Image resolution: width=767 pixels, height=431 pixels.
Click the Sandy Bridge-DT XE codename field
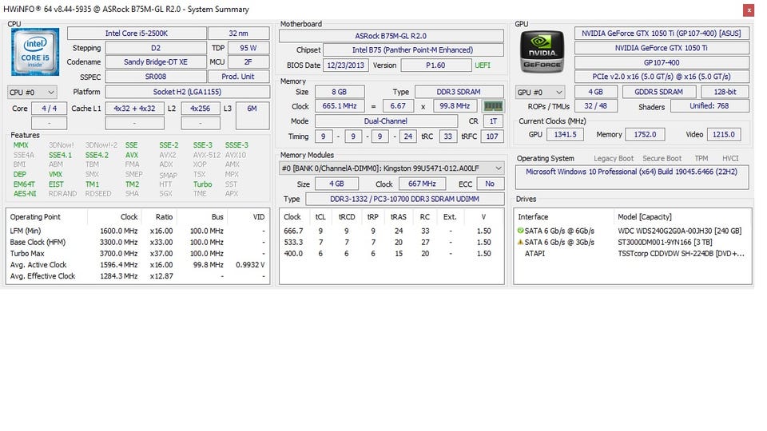click(156, 62)
